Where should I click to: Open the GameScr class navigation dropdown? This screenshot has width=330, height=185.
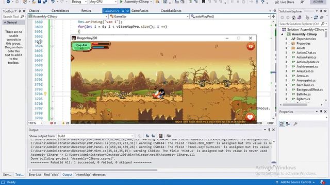(149, 16)
